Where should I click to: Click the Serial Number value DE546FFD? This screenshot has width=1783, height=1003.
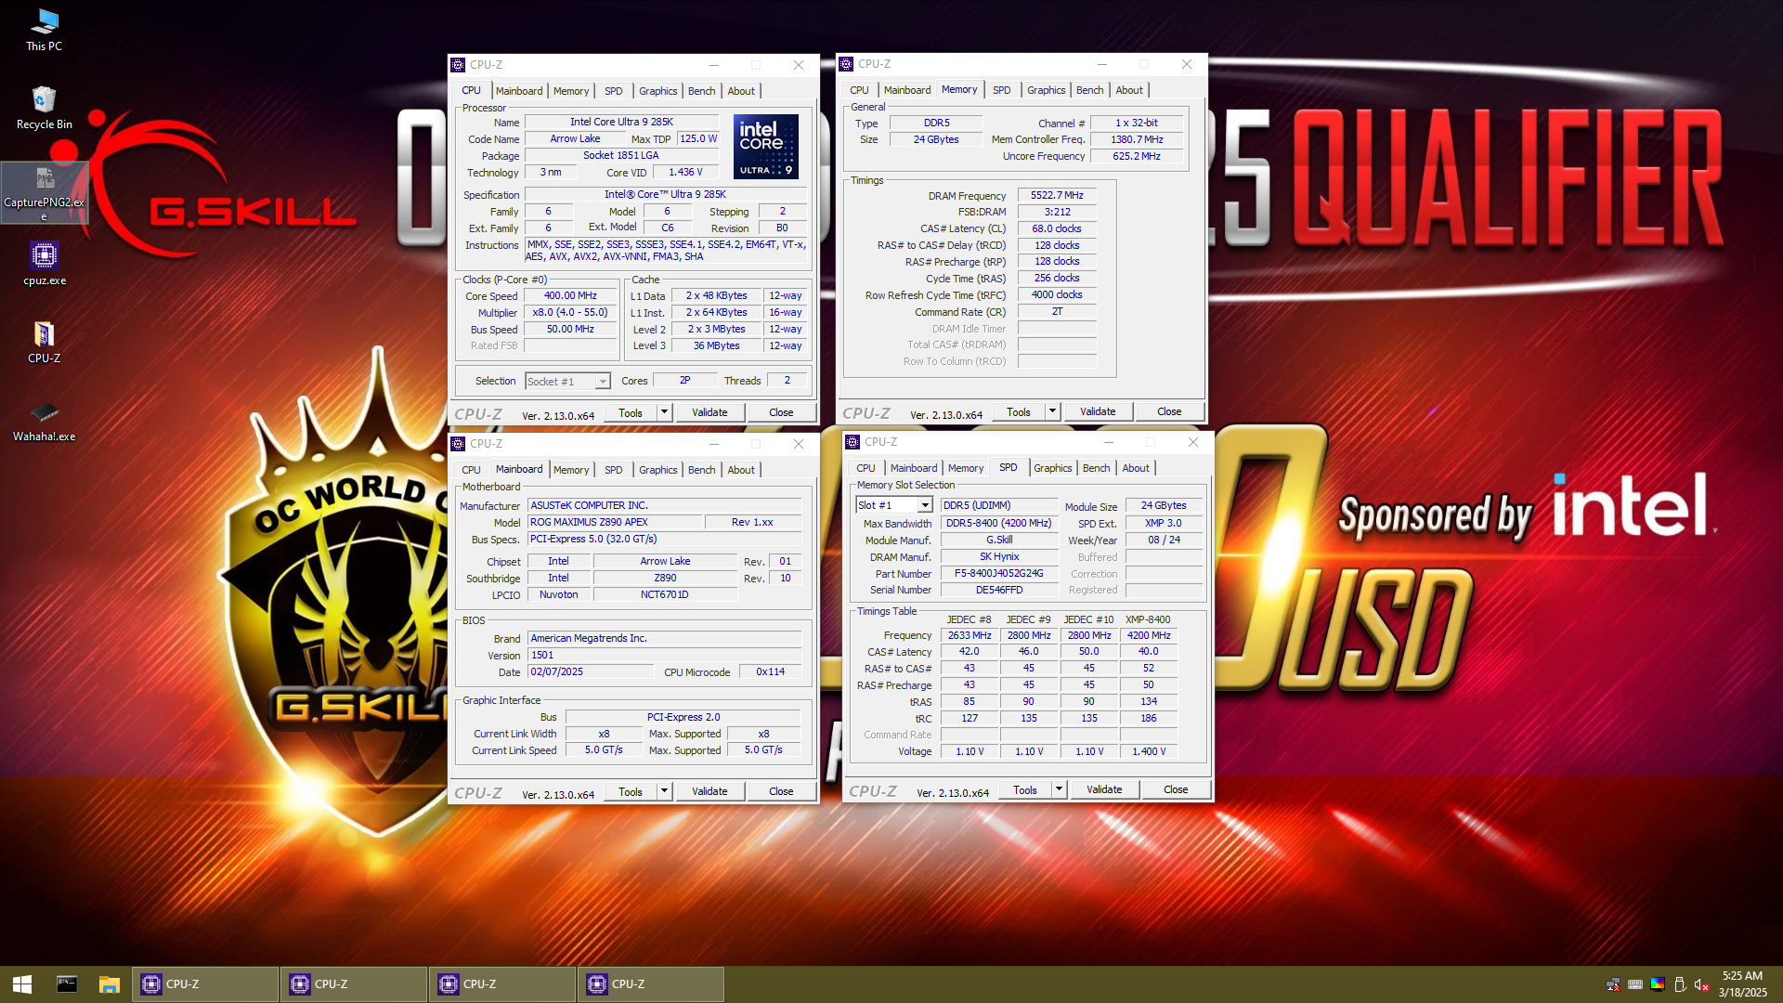(x=999, y=590)
